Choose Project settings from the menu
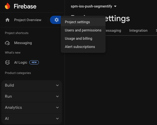The width and height of the screenshot is (157, 125). pos(83,22)
